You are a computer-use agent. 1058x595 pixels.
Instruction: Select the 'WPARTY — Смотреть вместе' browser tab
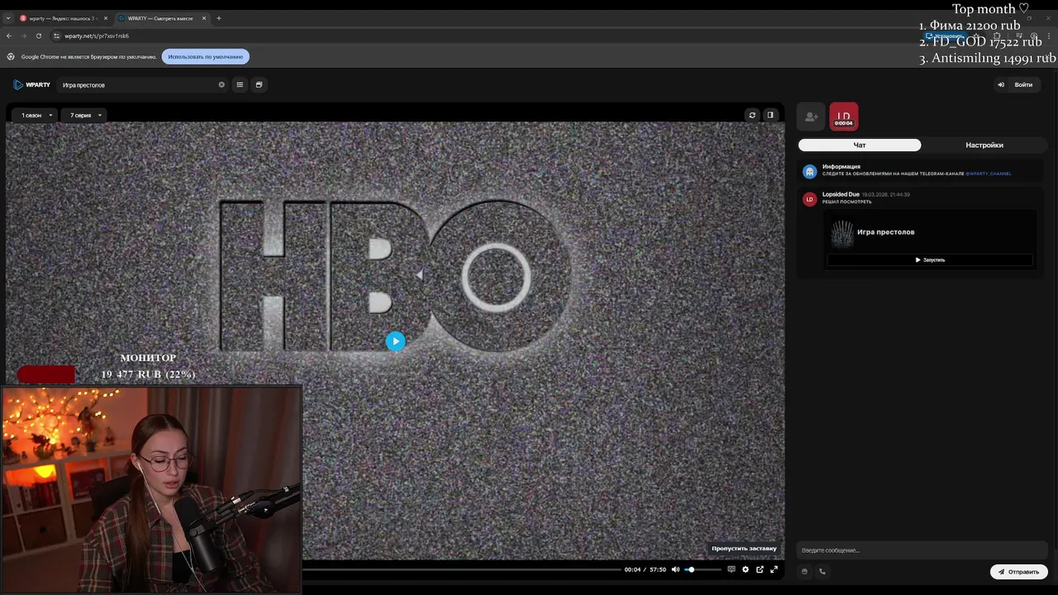coord(160,18)
